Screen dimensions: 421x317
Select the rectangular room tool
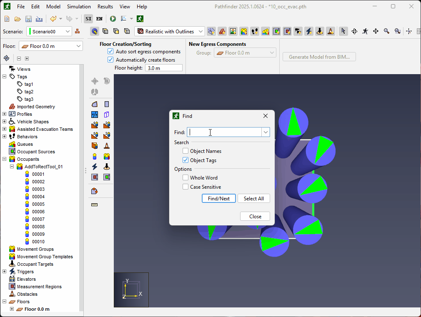(x=107, y=104)
